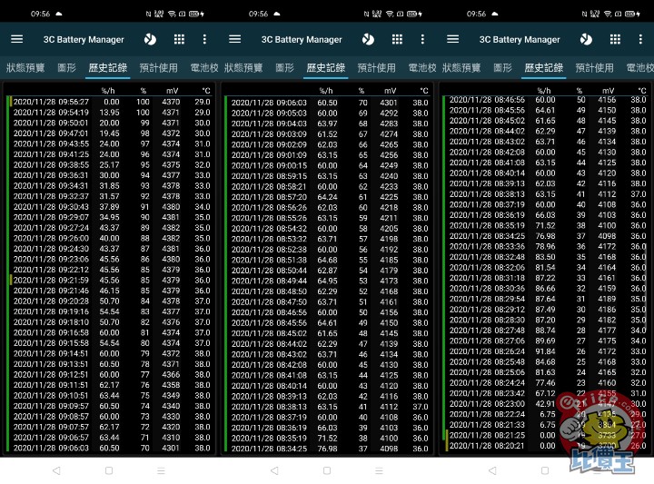Click the grid icon on the middle screen

click(397, 39)
